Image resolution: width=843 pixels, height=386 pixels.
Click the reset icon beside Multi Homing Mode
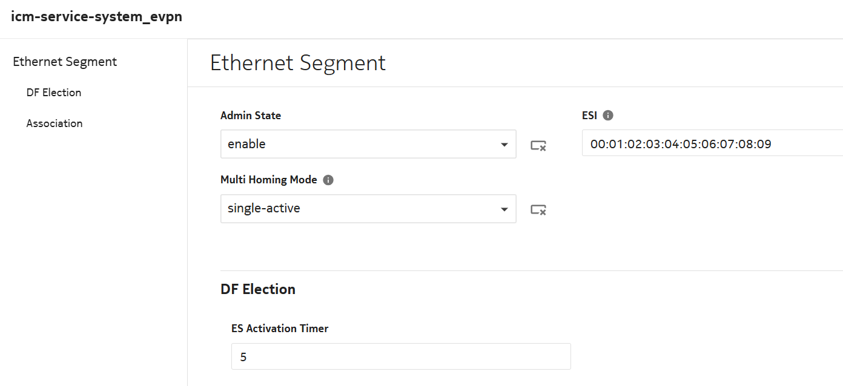click(538, 209)
